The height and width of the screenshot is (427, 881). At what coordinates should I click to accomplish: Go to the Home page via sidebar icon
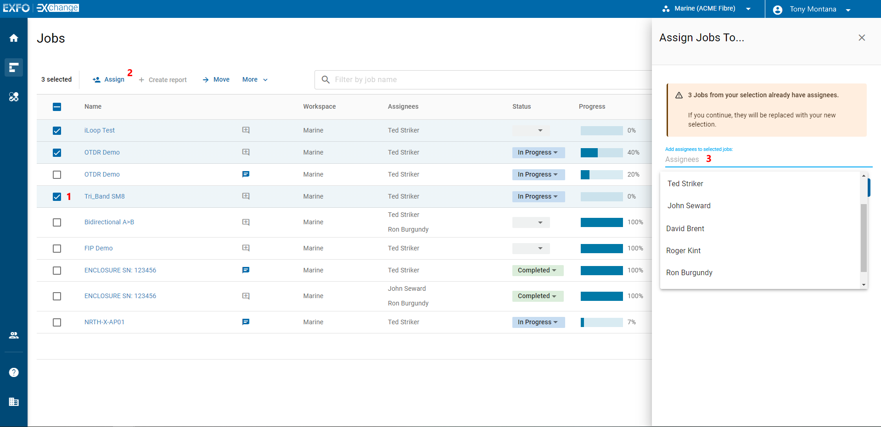click(13, 37)
